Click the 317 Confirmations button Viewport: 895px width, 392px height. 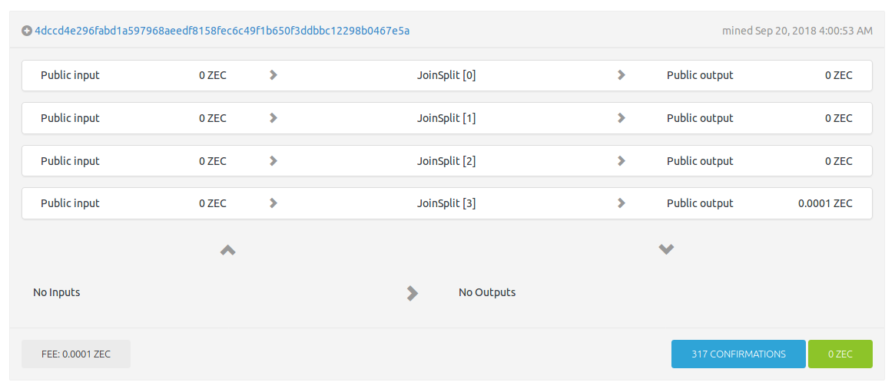738,354
